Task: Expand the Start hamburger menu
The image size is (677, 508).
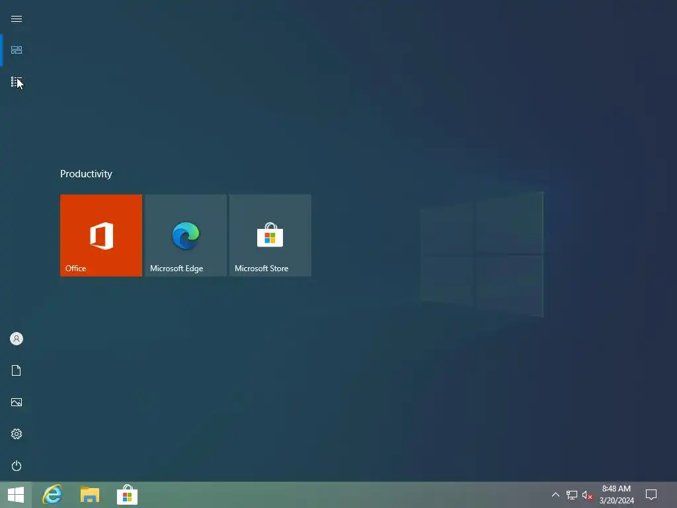Action: tap(17, 19)
